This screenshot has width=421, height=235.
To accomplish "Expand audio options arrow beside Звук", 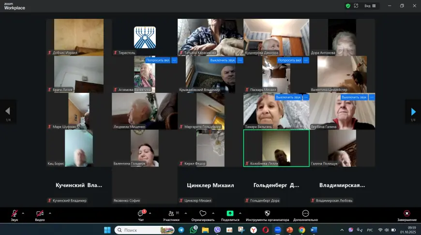I will coord(23,213).
